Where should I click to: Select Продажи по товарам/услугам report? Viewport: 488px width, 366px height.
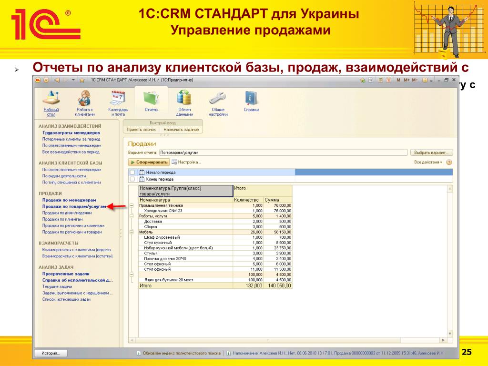(74, 206)
